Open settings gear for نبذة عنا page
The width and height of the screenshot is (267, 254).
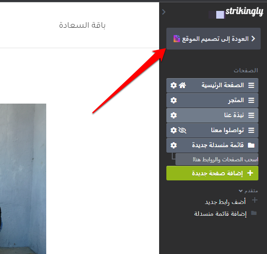pos(174,115)
